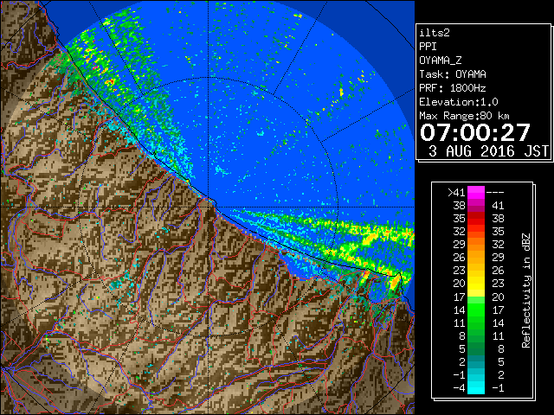Image resolution: width=554 pixels, height=415 pixels.
Task: Click the OYAMA_Z product label
Action: [441, 61]
